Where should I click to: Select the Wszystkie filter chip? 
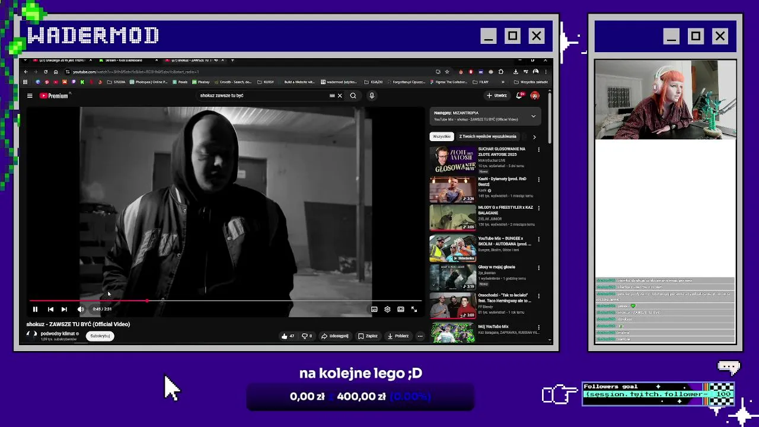tap(441, 136)
